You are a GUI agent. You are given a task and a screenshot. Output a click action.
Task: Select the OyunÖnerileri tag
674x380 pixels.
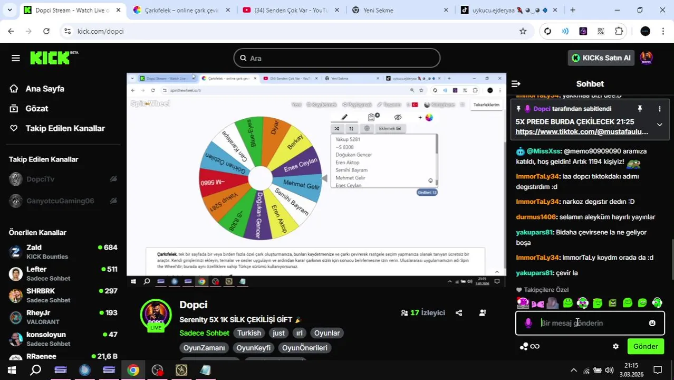305,348
